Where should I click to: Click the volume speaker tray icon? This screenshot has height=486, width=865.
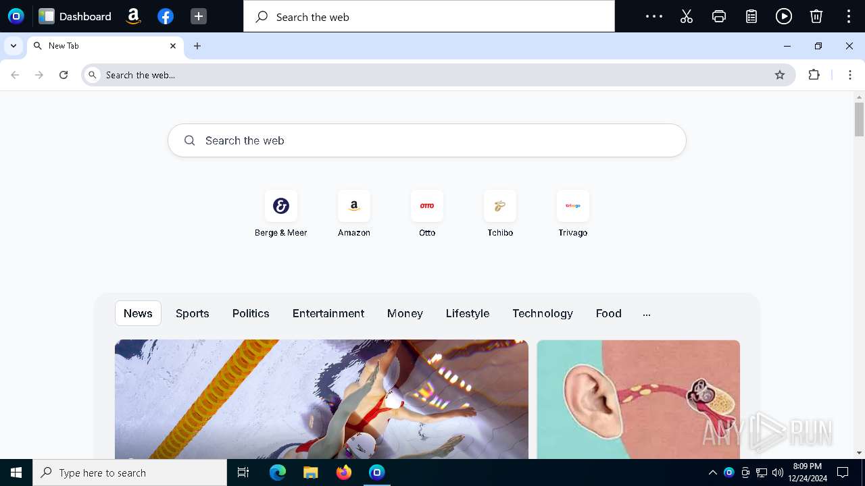click(778, 473)
